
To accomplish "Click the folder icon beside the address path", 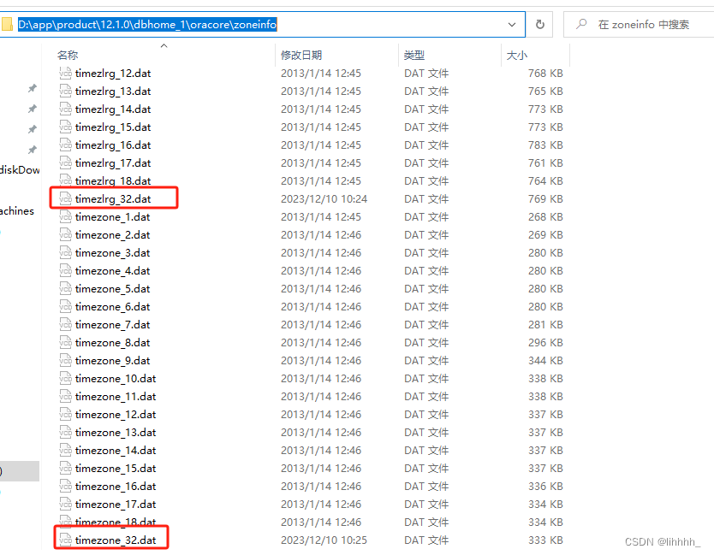I will click(6, 24).
